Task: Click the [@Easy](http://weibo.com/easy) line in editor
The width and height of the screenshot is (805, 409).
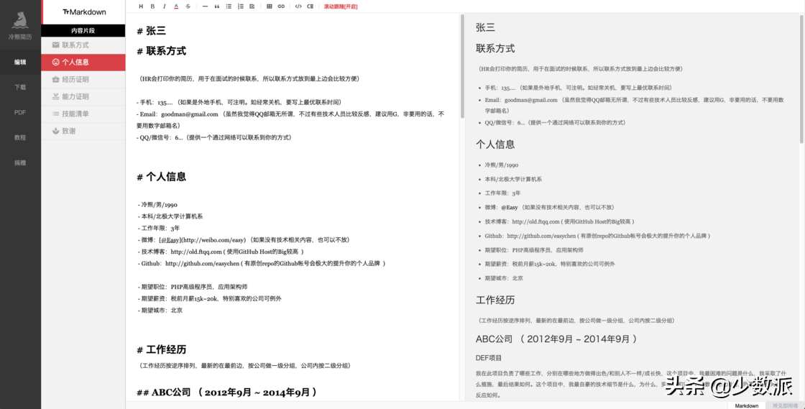Action: (x=244, y=239)
